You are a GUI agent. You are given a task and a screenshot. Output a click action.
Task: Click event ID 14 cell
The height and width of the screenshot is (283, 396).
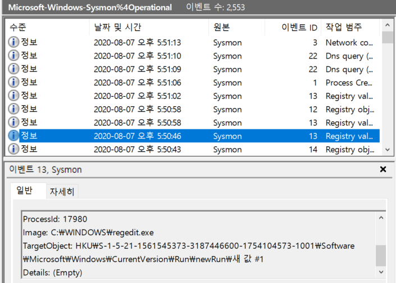tap(313, 150)
